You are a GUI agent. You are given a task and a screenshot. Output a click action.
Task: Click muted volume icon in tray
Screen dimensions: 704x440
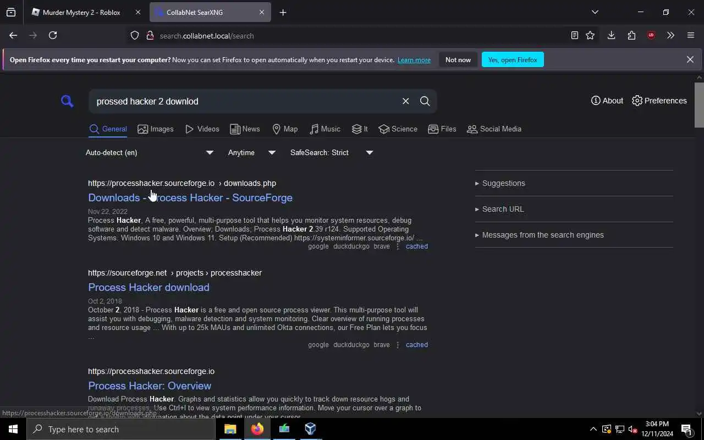tap(633, 430)
